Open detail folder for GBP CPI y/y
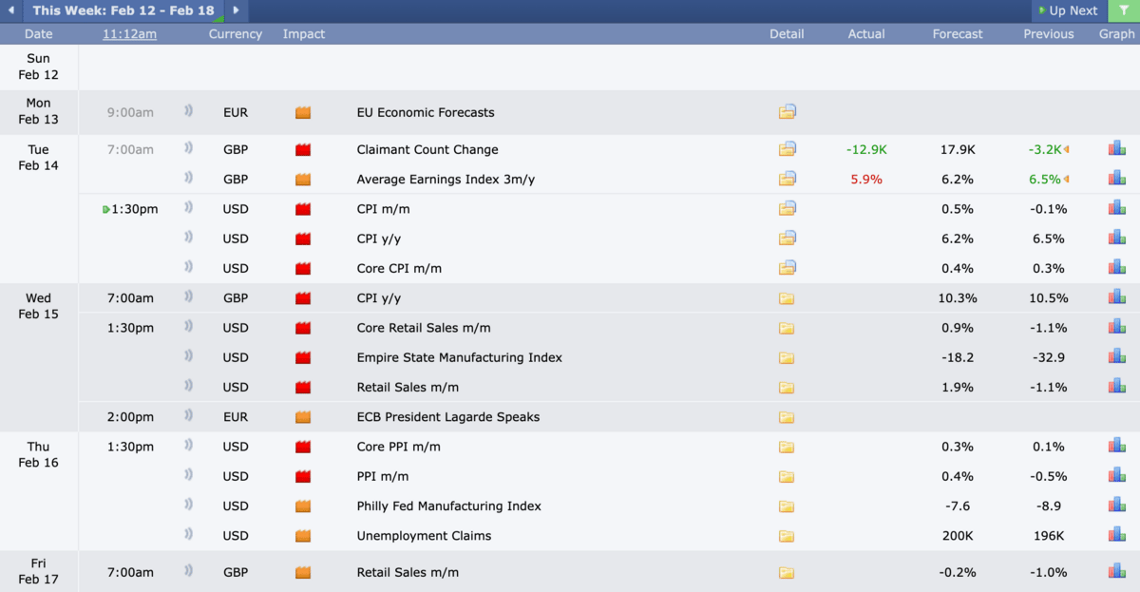The width and height of the screenshot is (1140, 592). [x=786, y=298]
